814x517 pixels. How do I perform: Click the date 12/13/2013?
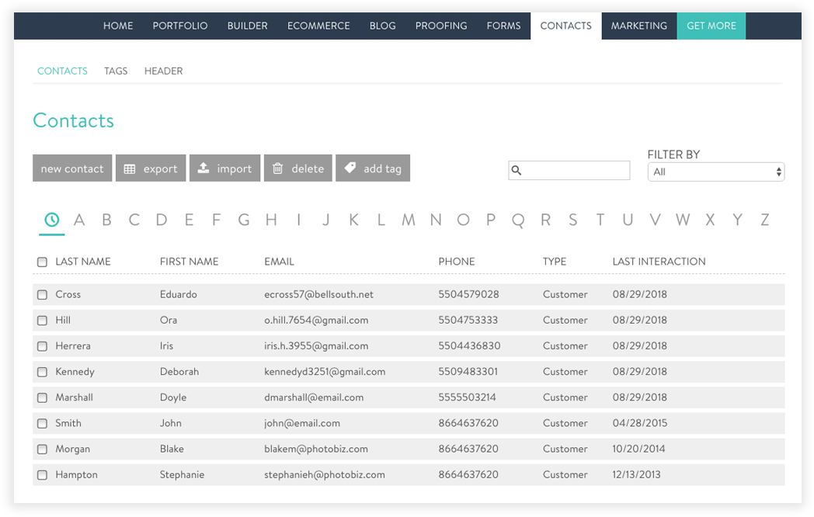[636, 474]
